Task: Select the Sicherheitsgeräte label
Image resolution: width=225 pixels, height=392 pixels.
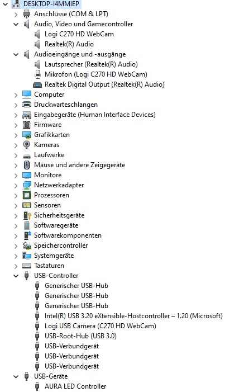Action: pos(59,215)
